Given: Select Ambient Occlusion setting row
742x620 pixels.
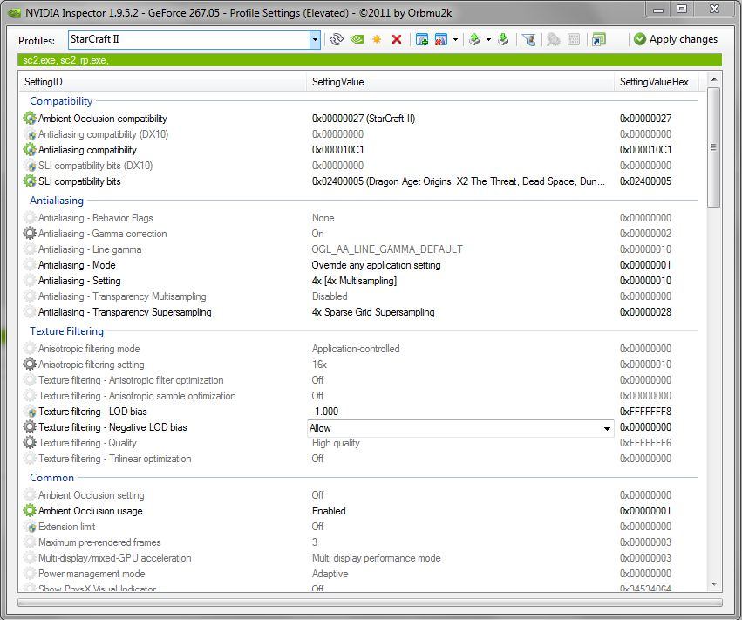Looking at the screenshot, I should [359, 495].
